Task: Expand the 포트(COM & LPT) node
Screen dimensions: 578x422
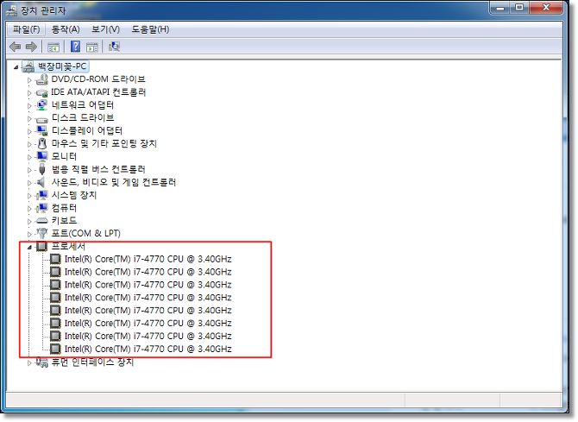Action: [29, 234]
